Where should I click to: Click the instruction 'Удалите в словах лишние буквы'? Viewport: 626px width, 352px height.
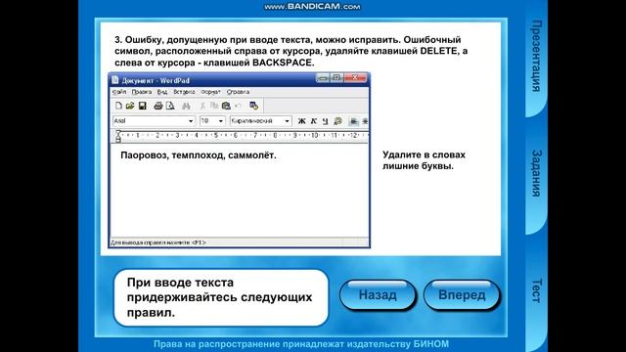click(424, 160)
